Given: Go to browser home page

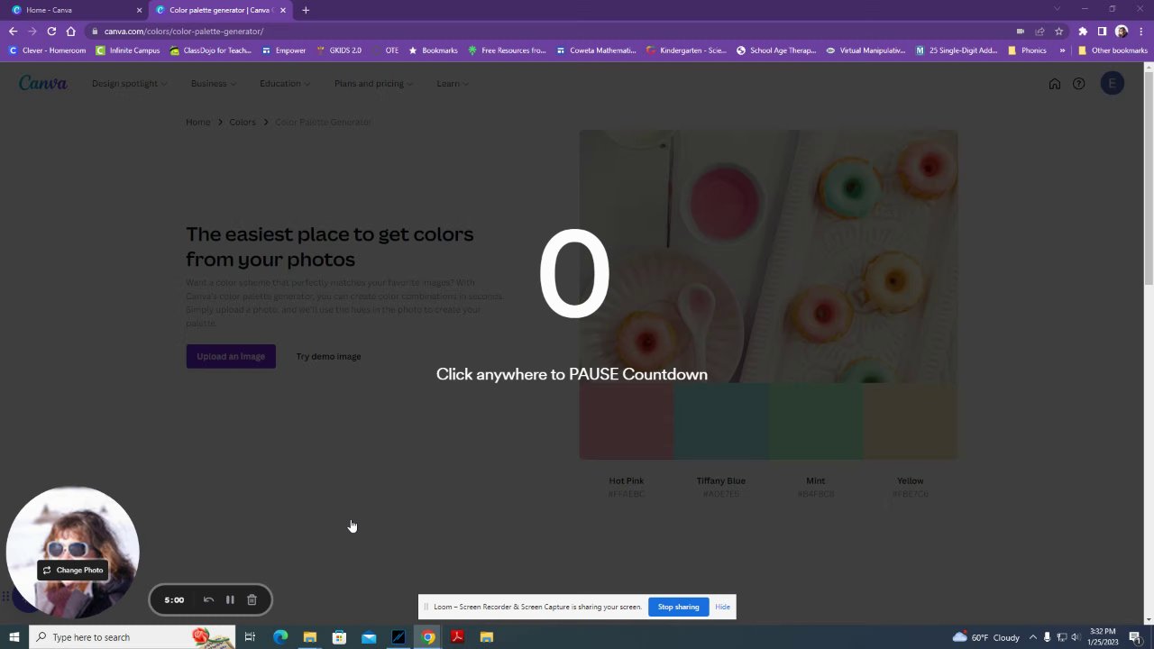Looking at the screenshot, I should point(71,31).
